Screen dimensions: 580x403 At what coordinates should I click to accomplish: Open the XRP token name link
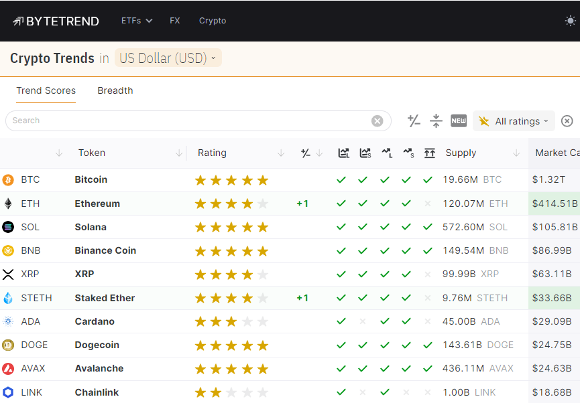[84, 274]
